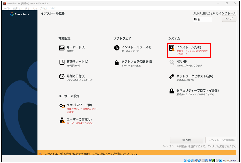Viewport: 241px width, 163px height.
Task: Click the horizontal scrollbar below the installer
Action: coord(117,157)
